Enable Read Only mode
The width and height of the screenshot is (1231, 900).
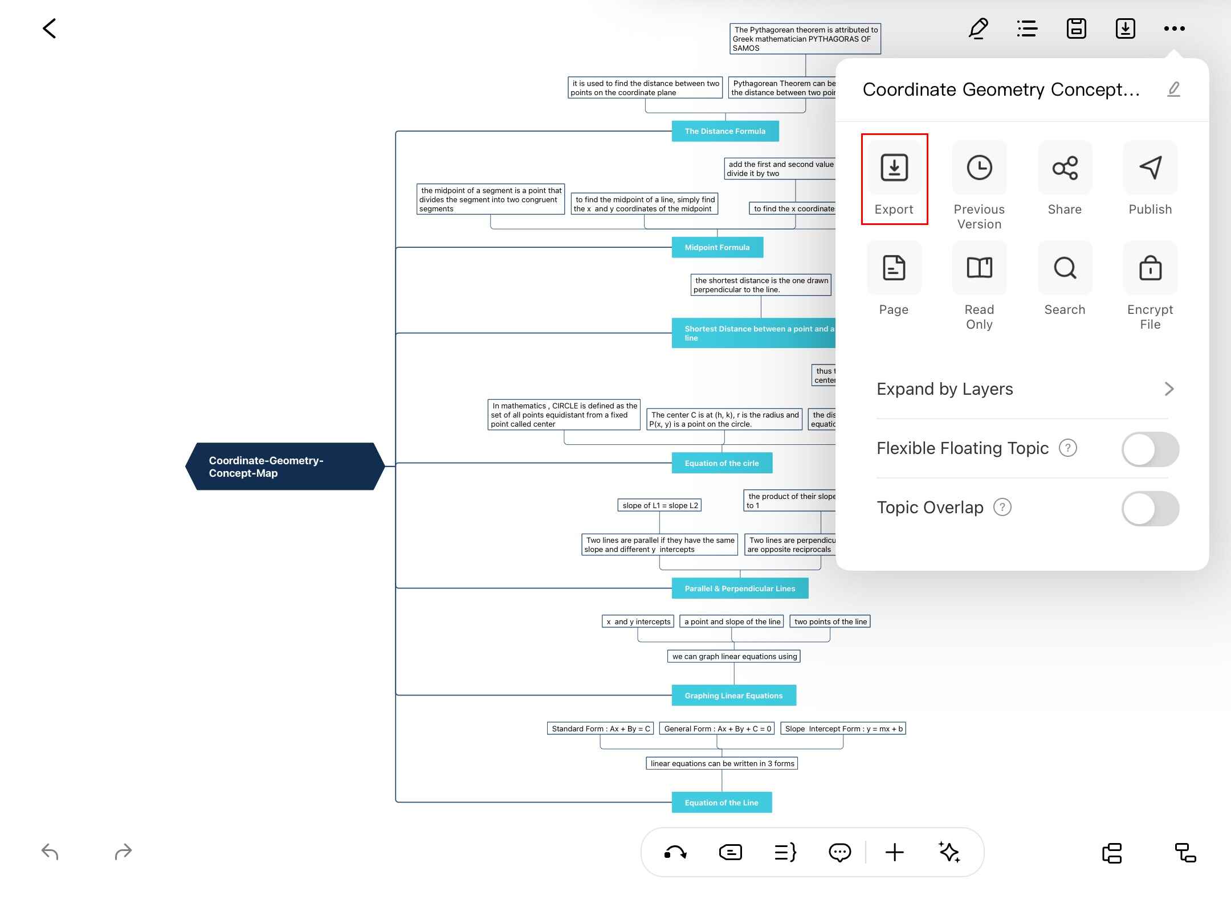(979, 268)
